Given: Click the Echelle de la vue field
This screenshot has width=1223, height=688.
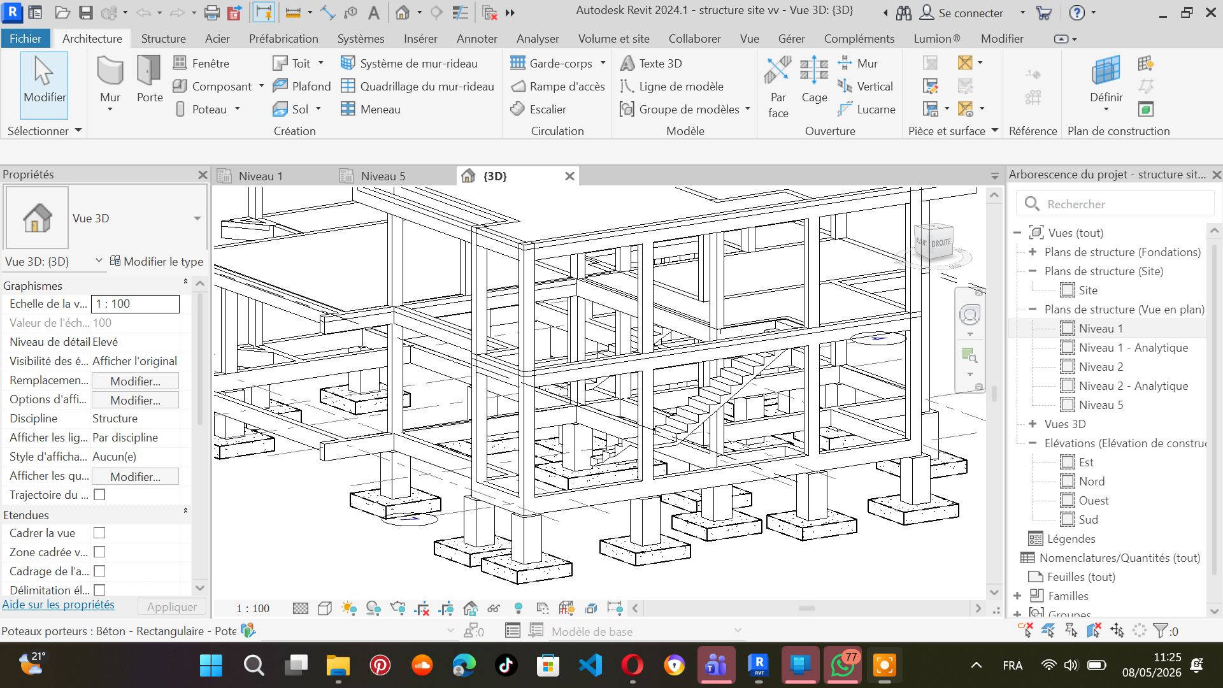Looking at the screenshot, I should [135, 304].
